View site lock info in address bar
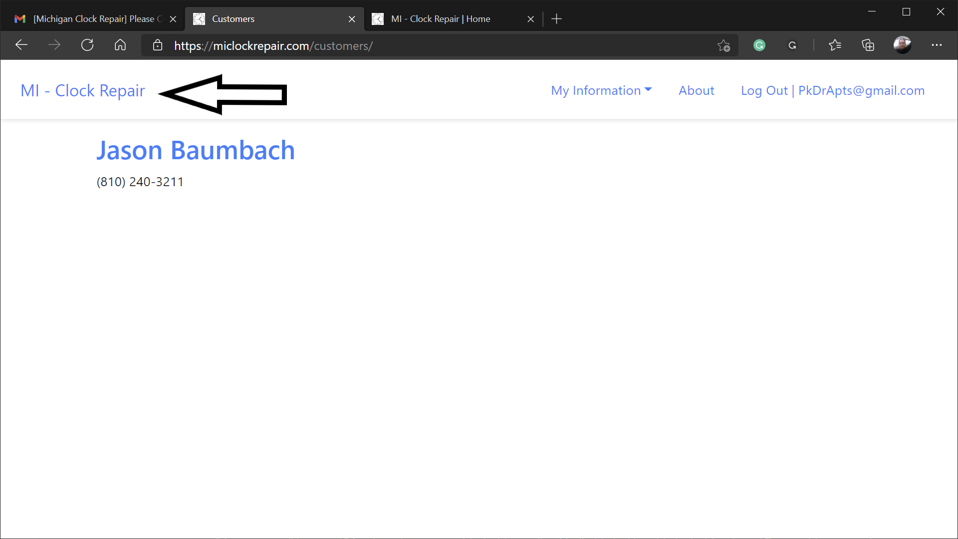The width and height of the screenshot is (958, 539). 158,45
